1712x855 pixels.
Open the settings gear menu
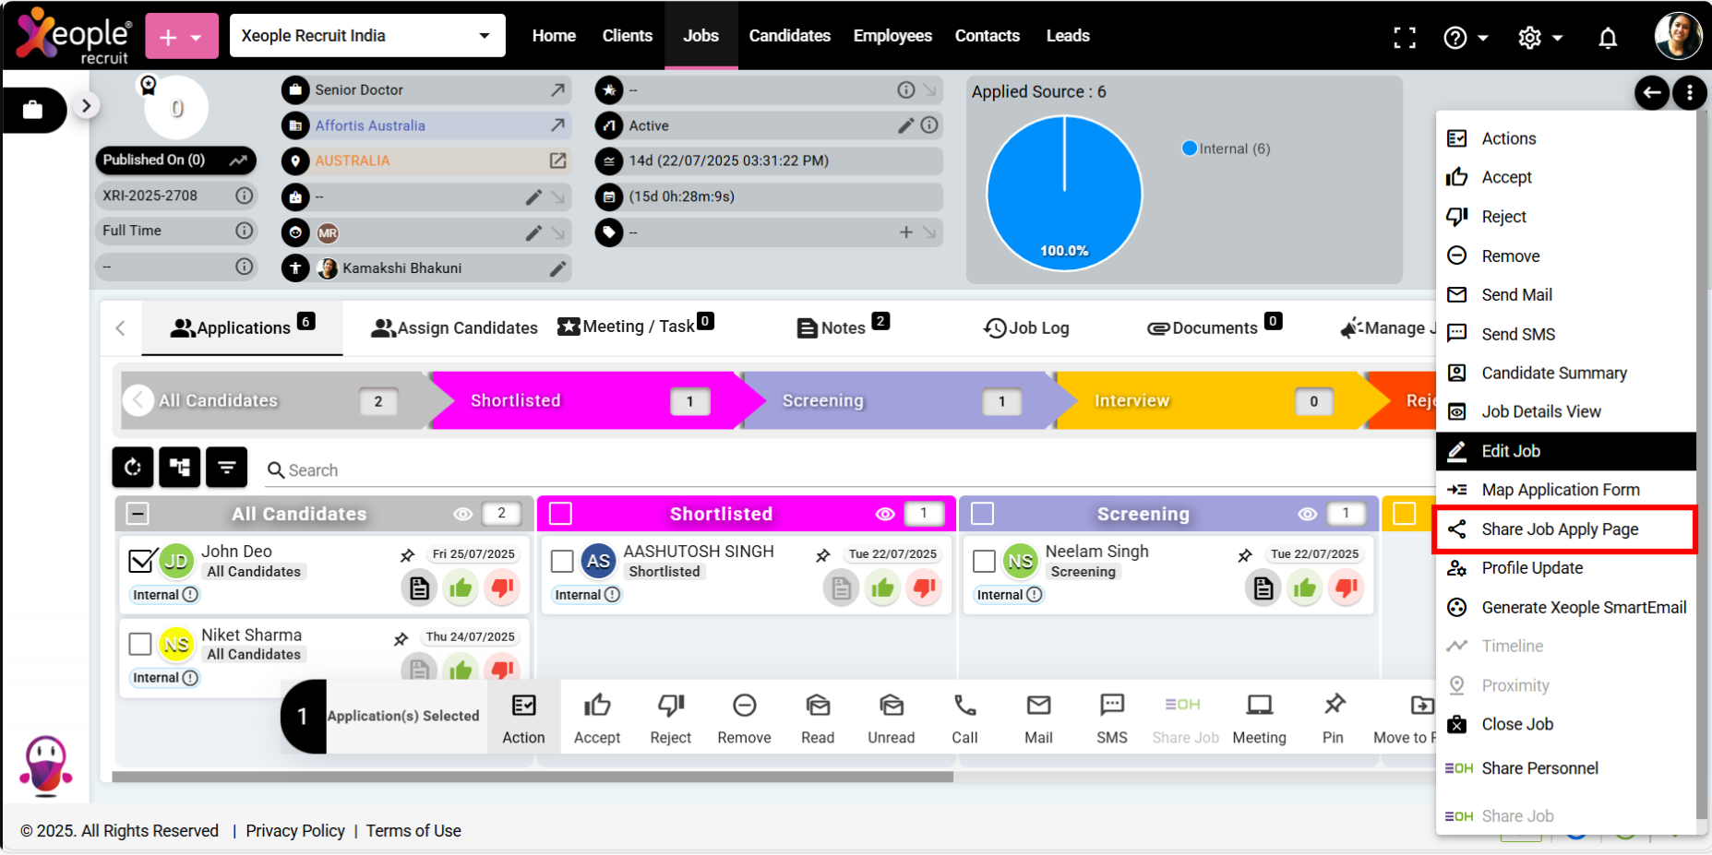[x=1539, y=38]
